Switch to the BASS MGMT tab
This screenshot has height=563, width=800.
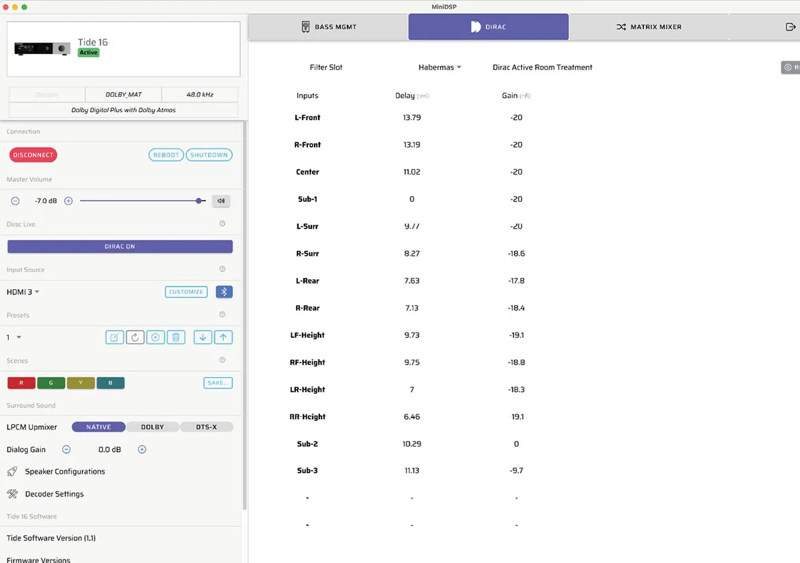point(328,27)
